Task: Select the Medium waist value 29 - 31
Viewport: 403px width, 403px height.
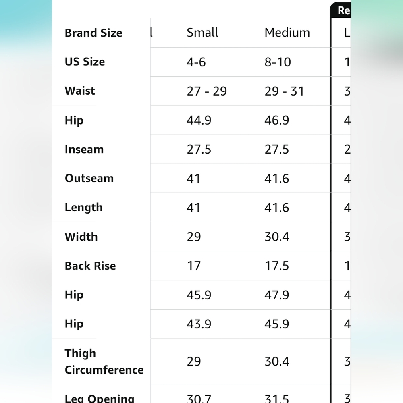Action: tap(284, 91)
